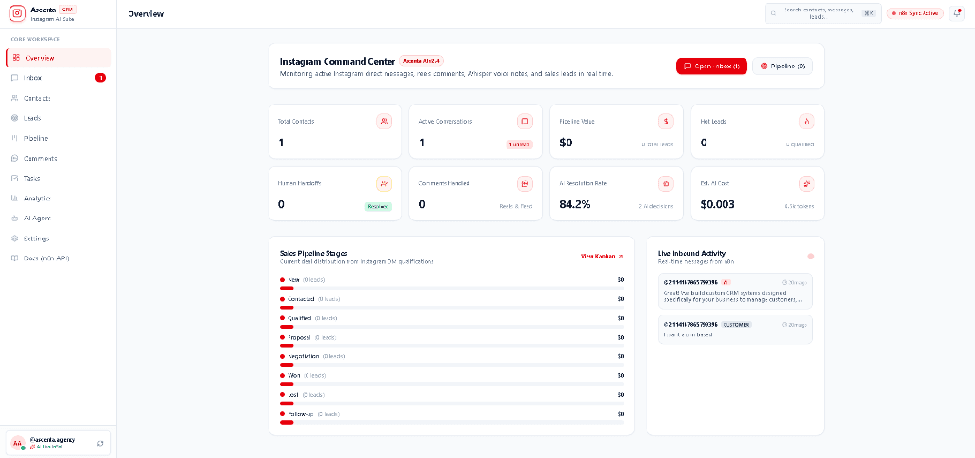Image resolution: width=975 pixels, height=458 pixels.
Task: Open the Overview menu item
Action: (58, 58)
